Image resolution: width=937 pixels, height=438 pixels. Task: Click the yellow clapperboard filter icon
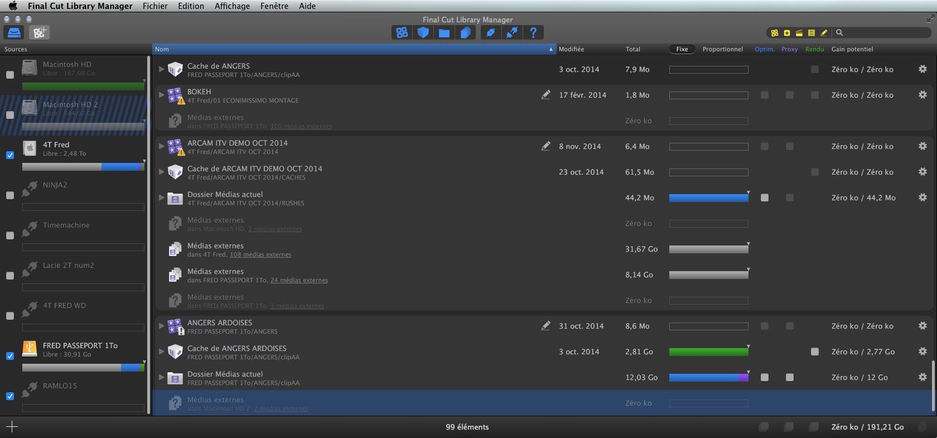(799, 33)
